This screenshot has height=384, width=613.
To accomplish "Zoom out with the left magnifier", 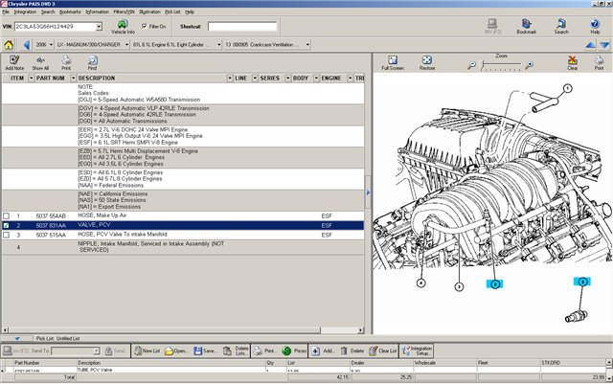I will (x=472, y=65).
